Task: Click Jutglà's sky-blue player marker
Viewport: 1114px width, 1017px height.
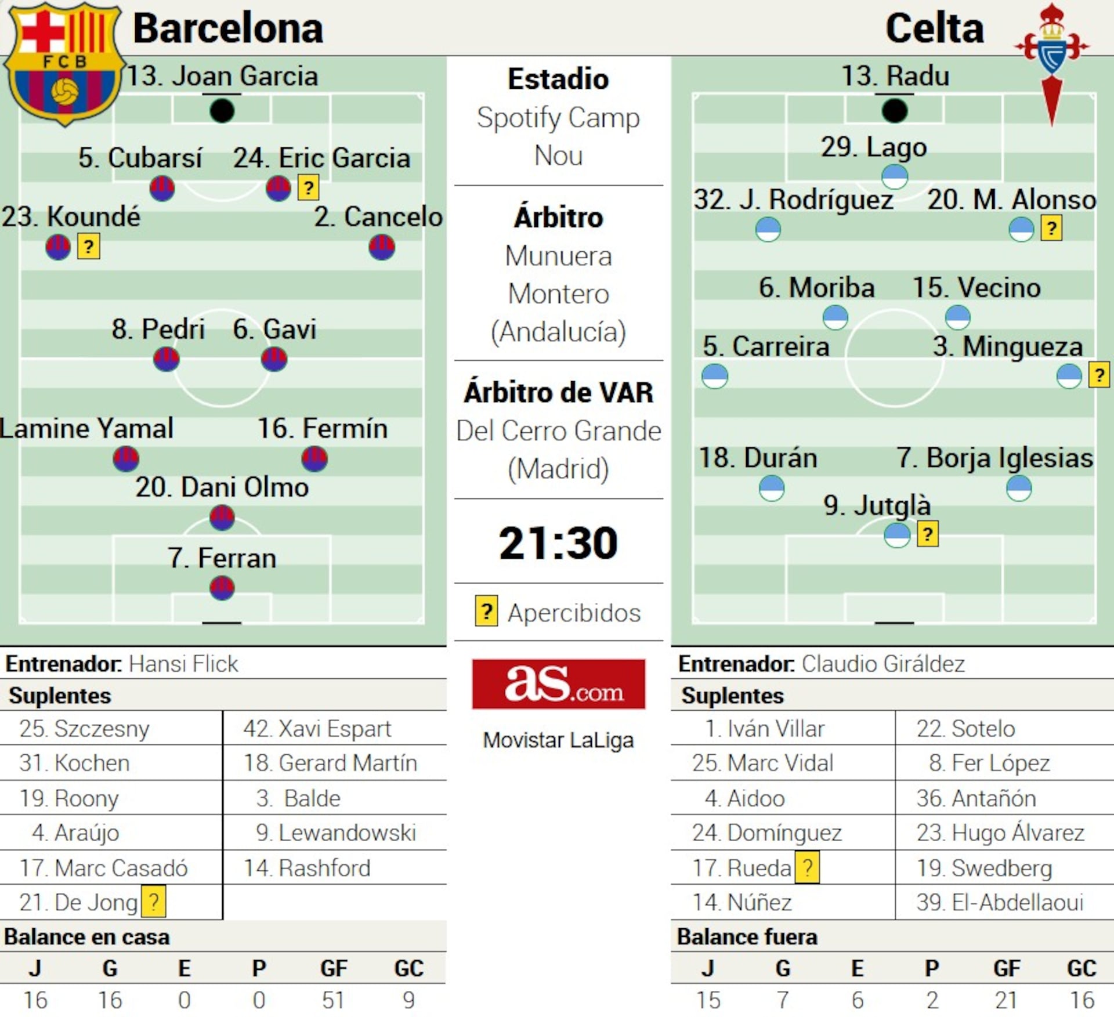Action: click(x=897, y=535)
